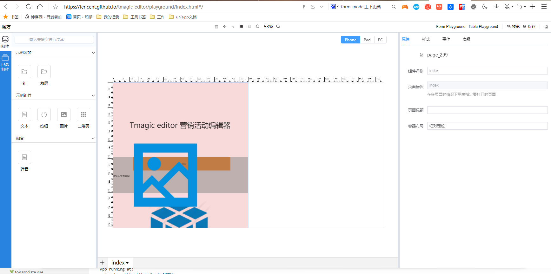
Task: Click the Tmagic editor title text on canvas
Action: (180, 125)
